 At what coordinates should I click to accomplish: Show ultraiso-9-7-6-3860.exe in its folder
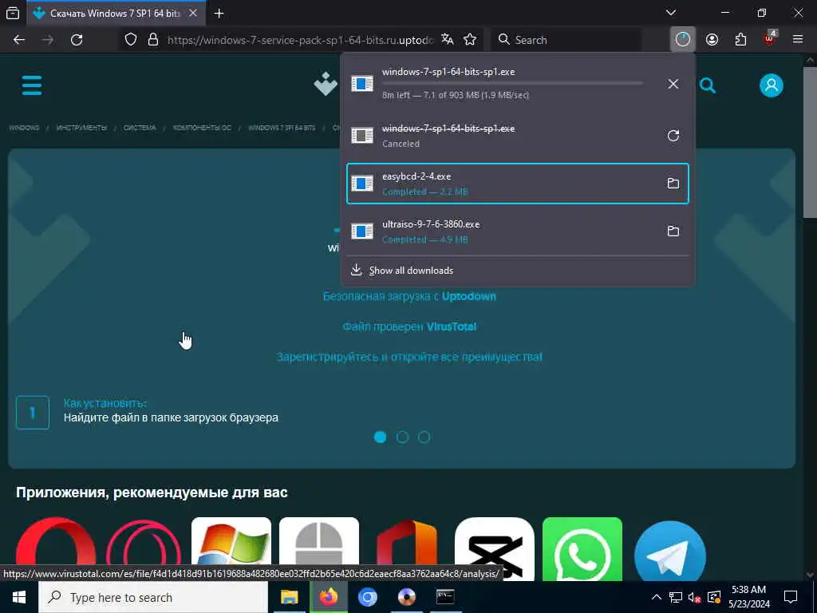click(673, 231)
